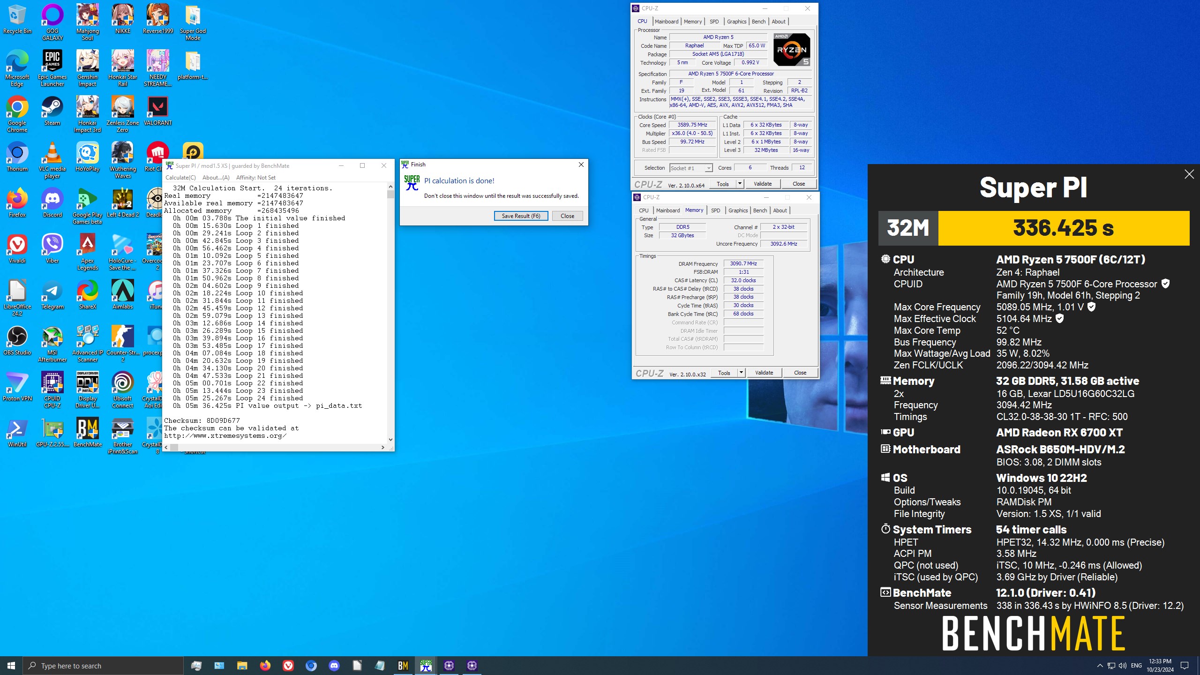Open Socket #1 selection dropdown
The width and height of the screenshot is (1200, 675).
point(691,168)
